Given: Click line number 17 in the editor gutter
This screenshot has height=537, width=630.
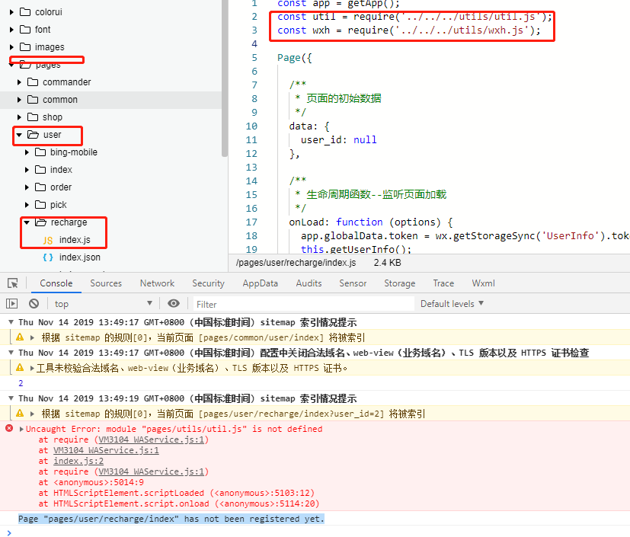Looking at the screenshot, I should pyautogui.click(x=251, y=222).
